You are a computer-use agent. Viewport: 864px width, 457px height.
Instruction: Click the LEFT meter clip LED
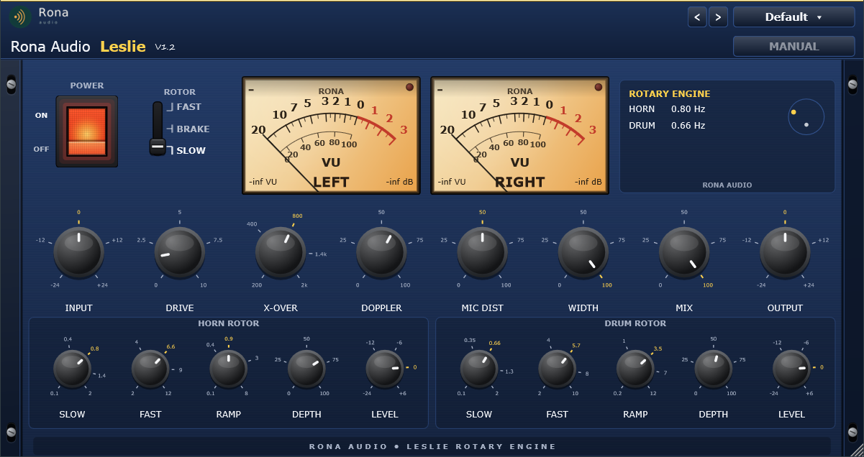point(409,88)
